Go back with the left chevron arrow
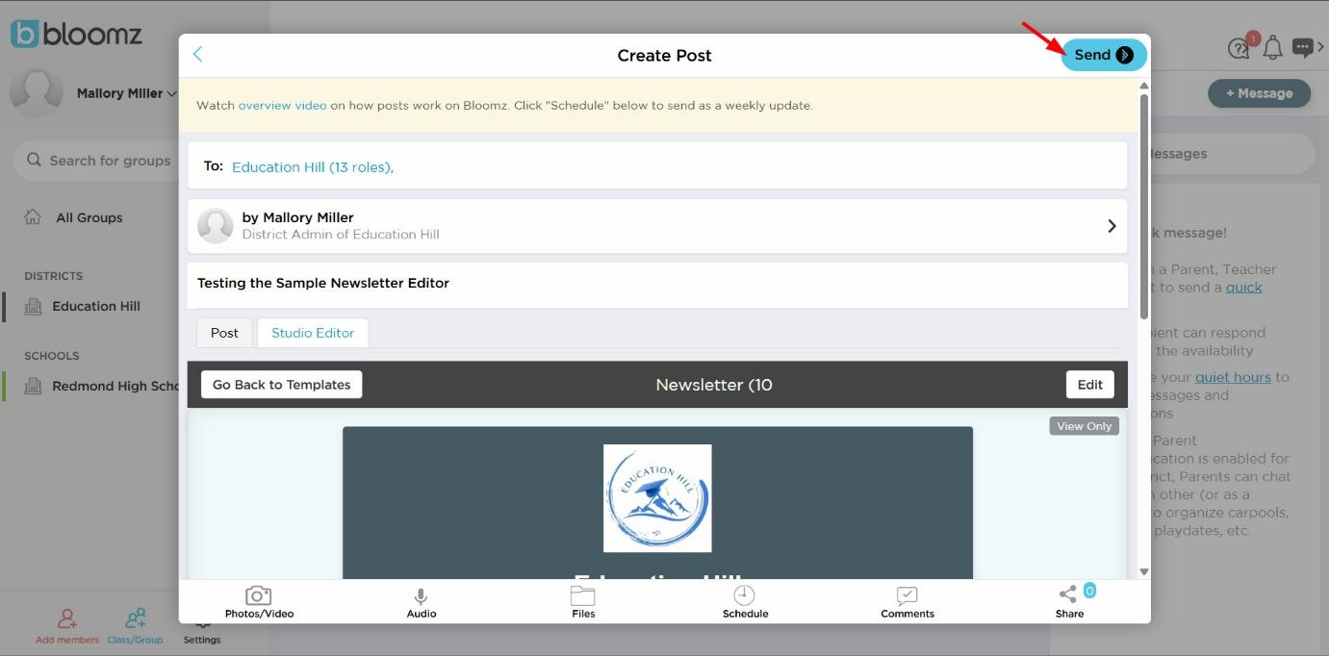The image size is (1329, 656). pos(198,54)
